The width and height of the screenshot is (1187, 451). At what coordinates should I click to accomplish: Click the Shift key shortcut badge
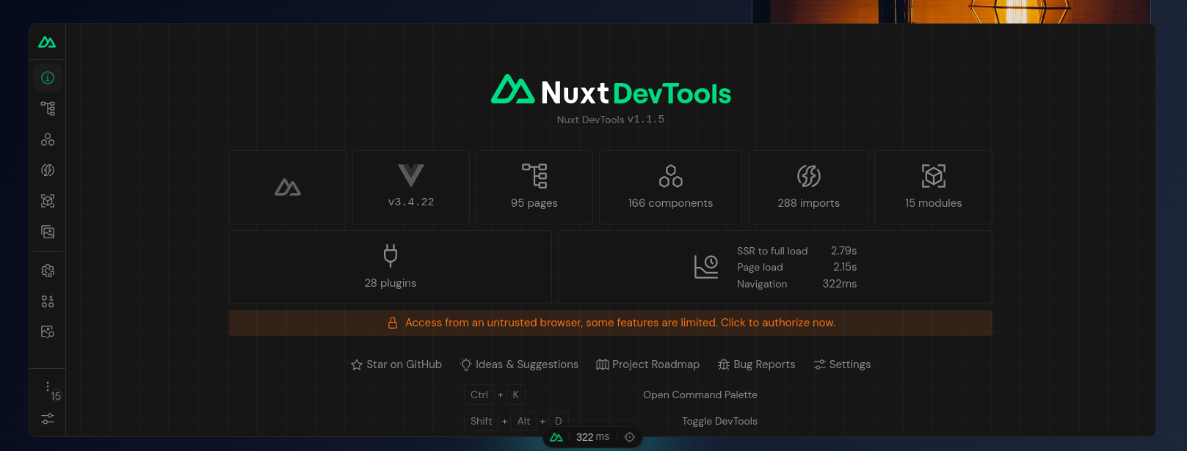[482, 421]
